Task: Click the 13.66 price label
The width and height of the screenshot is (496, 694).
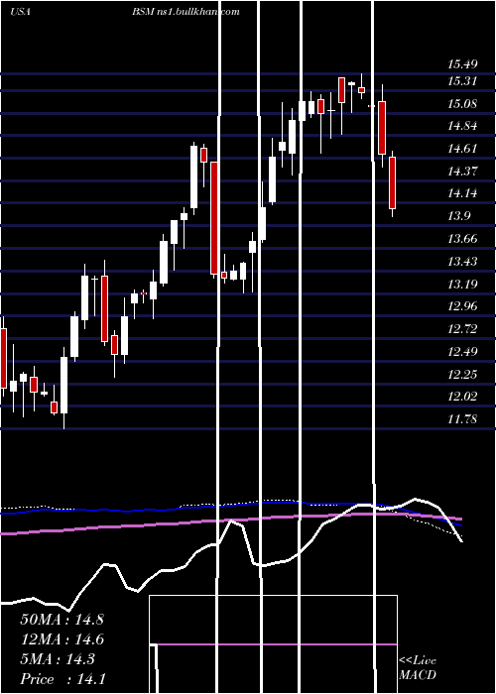Action: point(462,239)
